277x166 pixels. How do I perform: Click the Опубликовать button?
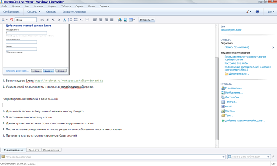(x=12, y=12)
